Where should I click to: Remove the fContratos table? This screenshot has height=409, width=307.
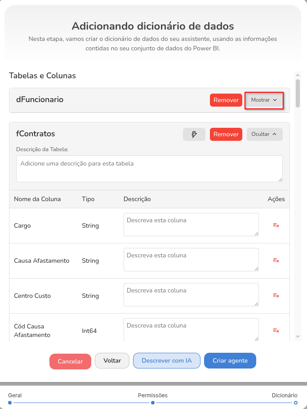(226, 135)
